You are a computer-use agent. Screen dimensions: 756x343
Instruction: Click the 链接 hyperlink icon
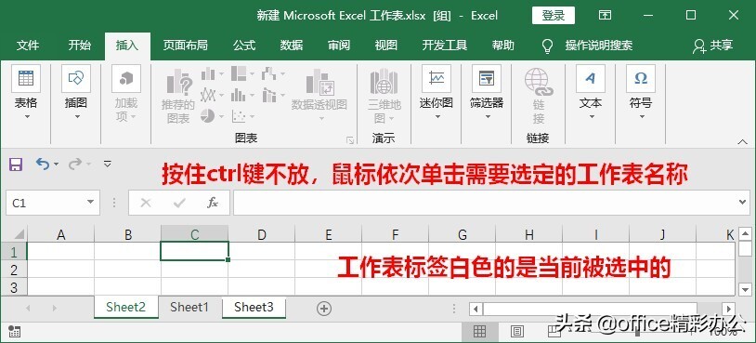coord(538,82)
